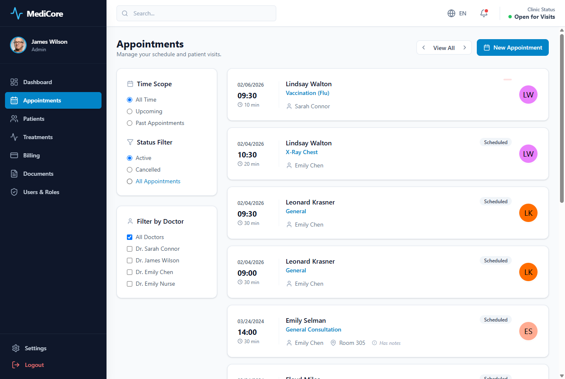Click the Room 305 location pin icon
Viewport: 565px width, 379px height.
coord(333,343)
